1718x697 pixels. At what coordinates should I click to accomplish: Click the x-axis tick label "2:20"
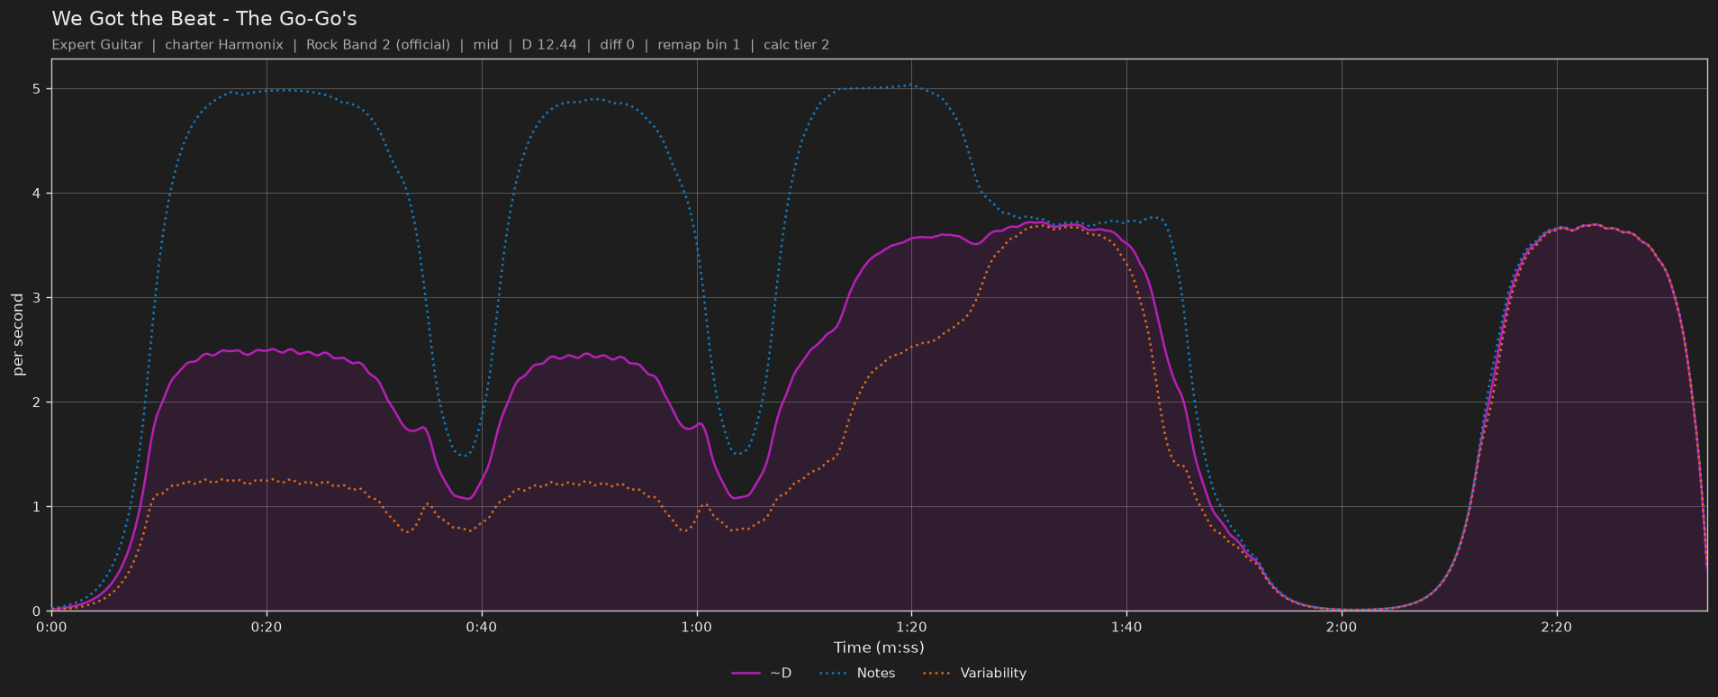click(1557, 627)
